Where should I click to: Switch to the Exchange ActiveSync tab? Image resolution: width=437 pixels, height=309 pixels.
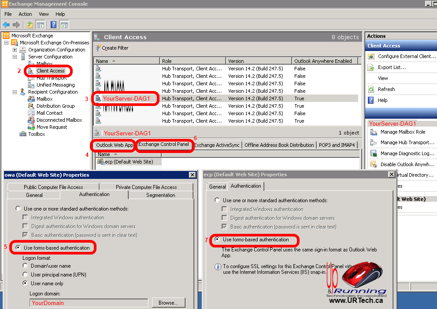click(216, 145)
